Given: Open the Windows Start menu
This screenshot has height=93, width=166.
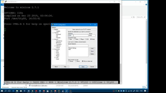Looking at the screenshot, I should click(x=2, y=91).
